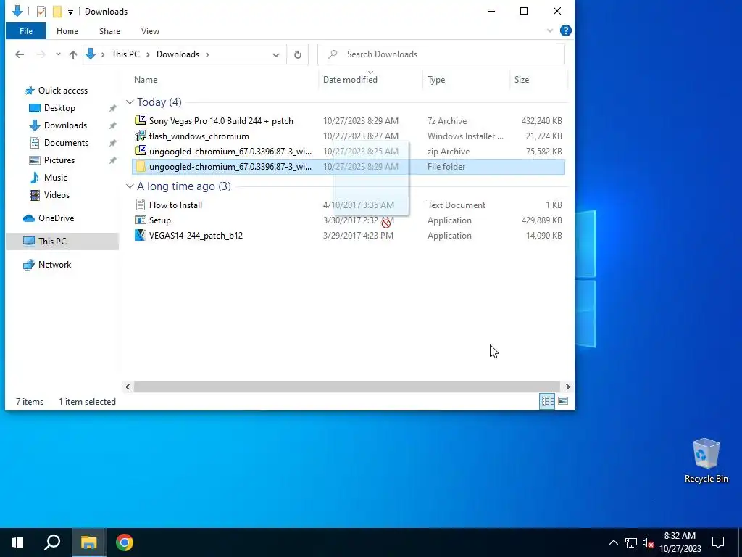Viewport: 742px width, 557px height.
Task: Click the flash_windows_chromium file name
Action: [x=199, y=136]
